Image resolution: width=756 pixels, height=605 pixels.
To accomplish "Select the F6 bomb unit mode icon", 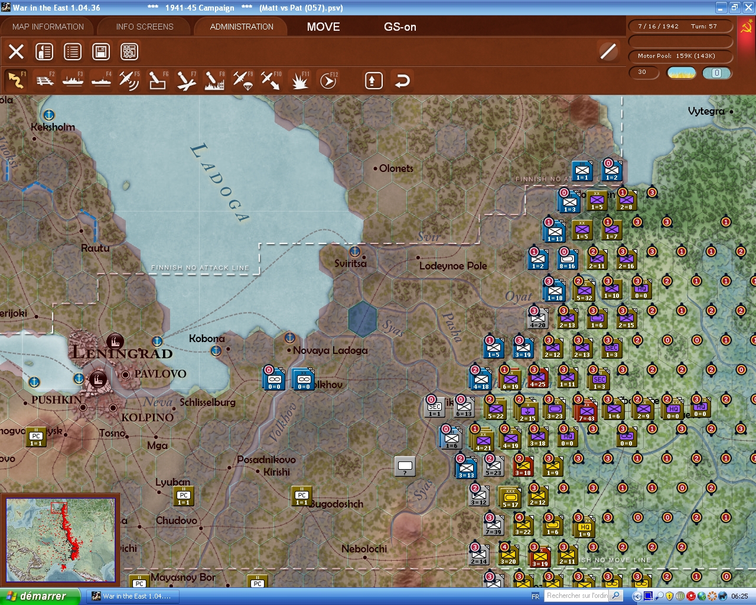I will click(x=158, y=80).
